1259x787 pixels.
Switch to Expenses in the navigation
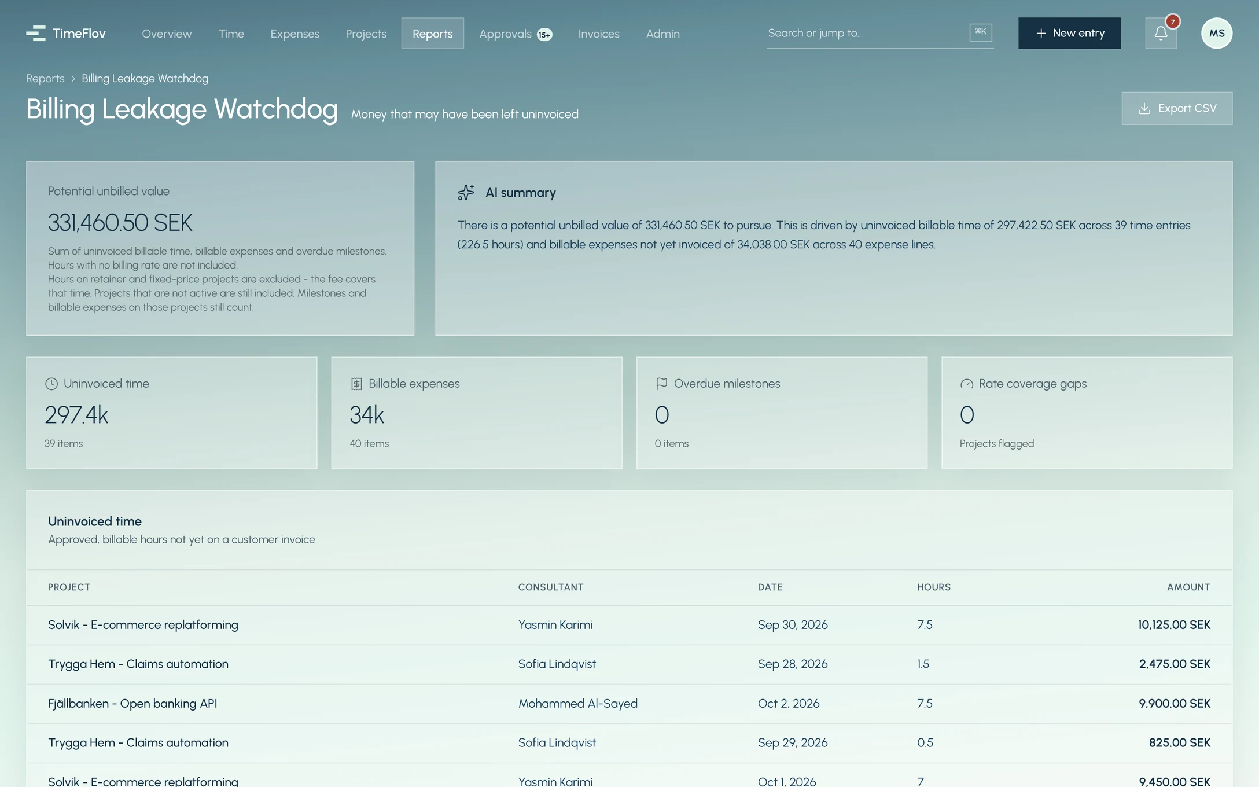tap(295, 34)
